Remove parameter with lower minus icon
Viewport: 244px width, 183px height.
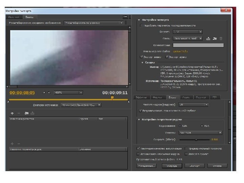click(x=19, y=144)
